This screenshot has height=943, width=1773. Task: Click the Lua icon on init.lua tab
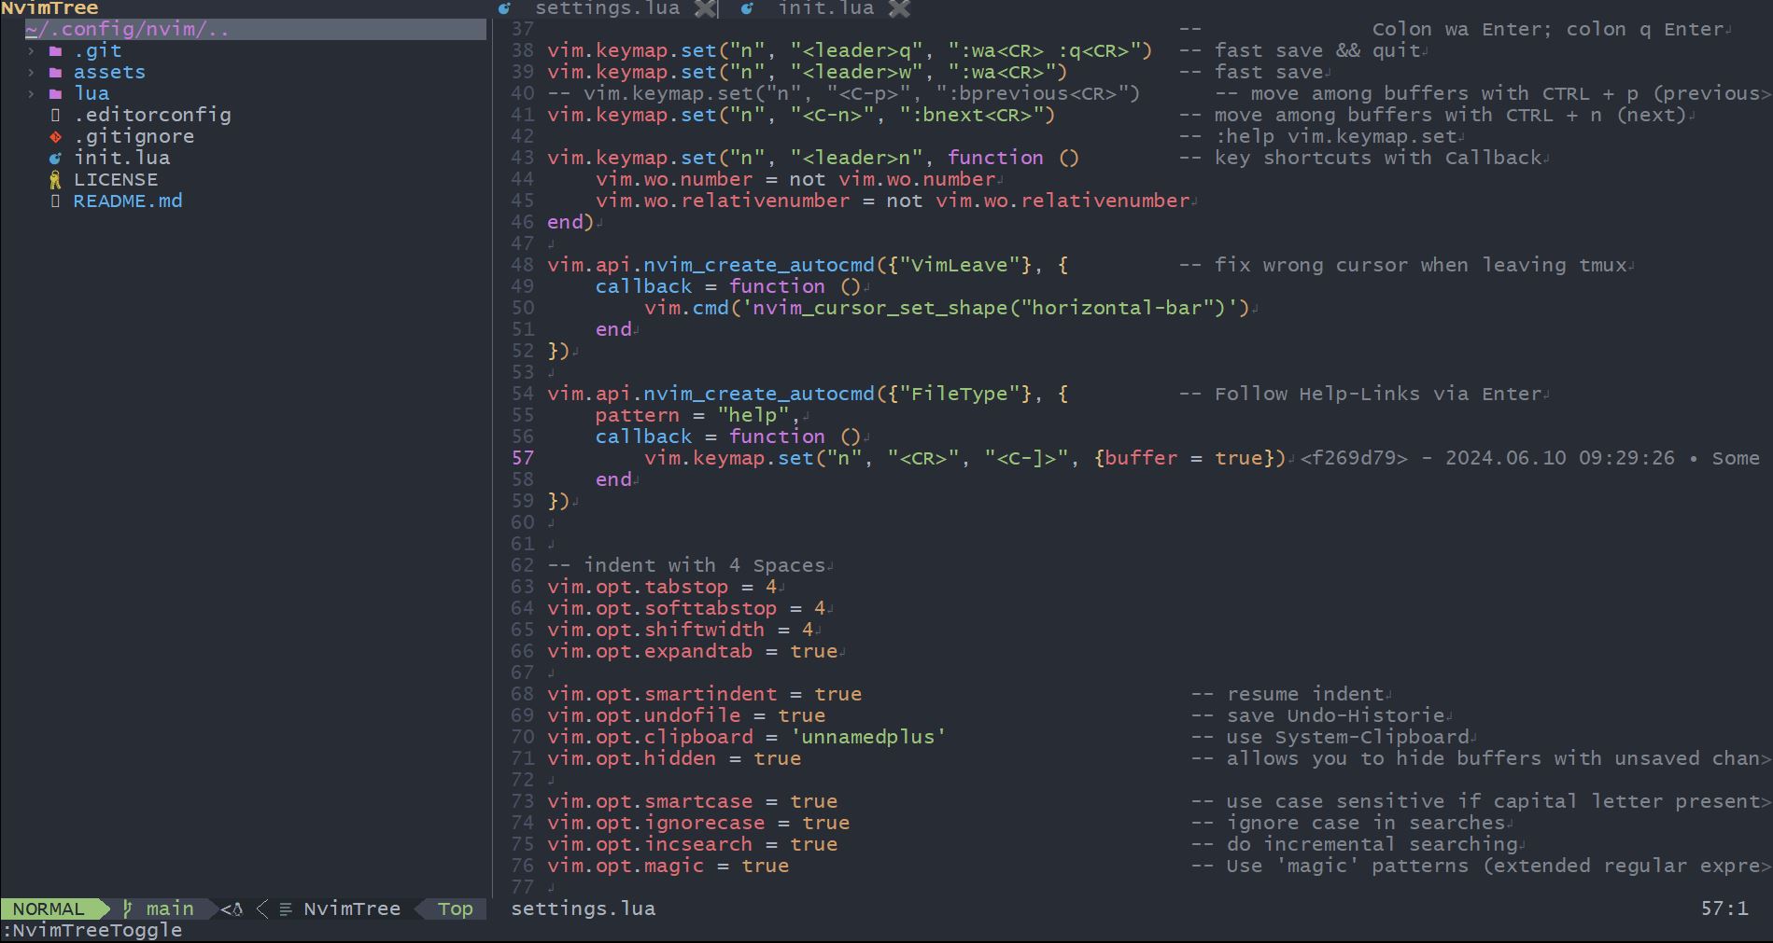pos(748,8)
